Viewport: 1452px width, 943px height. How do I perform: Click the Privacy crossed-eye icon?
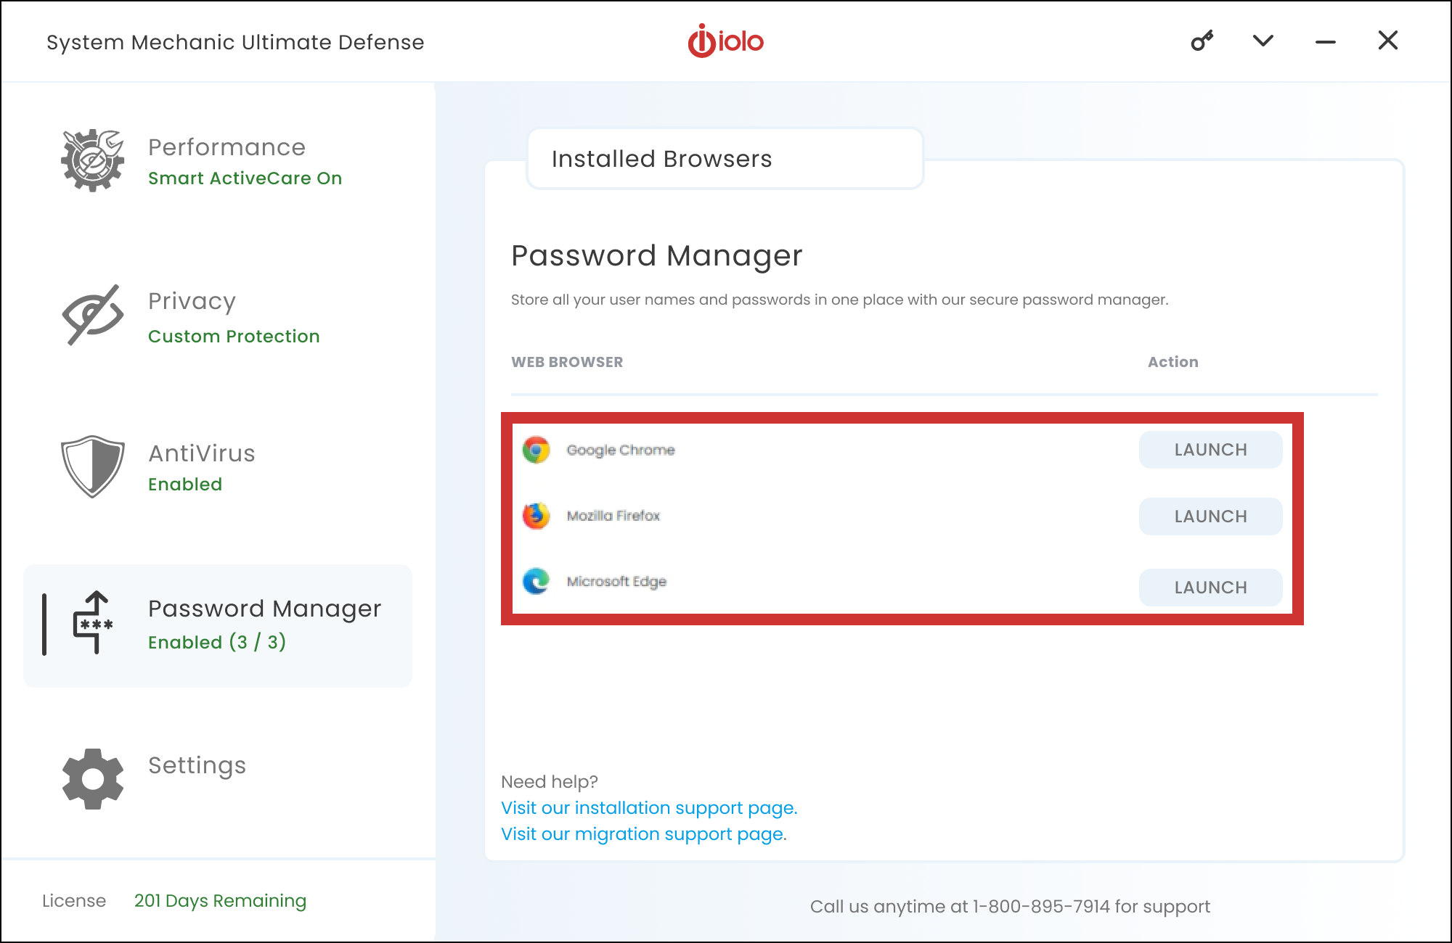(x=93, y=315)
